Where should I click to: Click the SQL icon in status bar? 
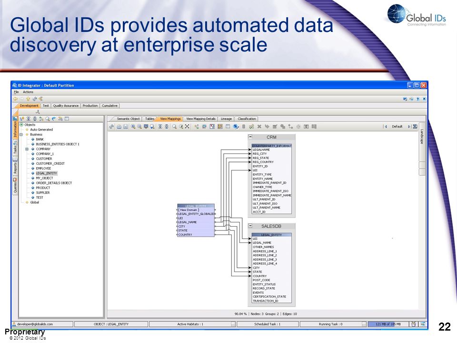coord(423,324)
